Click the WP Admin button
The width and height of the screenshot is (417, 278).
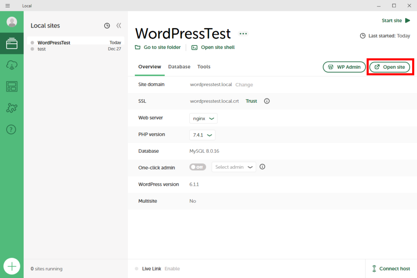(344, 67)
